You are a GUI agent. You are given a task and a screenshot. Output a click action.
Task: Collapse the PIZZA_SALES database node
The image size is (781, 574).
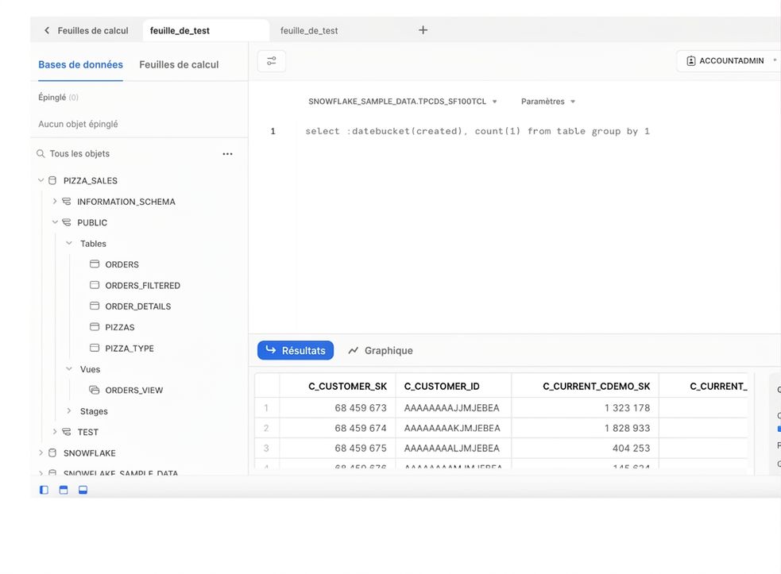41,180
